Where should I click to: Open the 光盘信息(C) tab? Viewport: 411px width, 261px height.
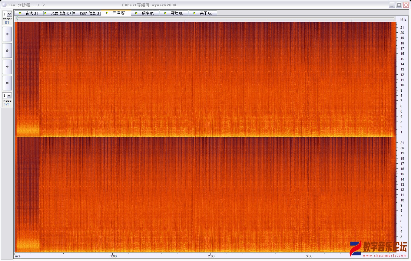click(58, 13)
